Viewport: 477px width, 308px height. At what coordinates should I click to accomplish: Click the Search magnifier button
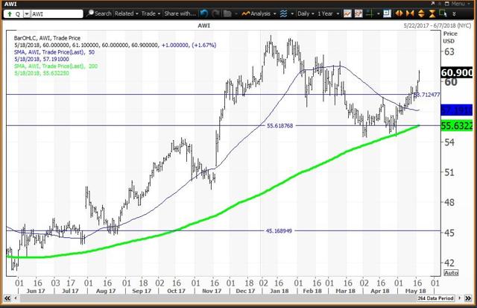[x=99, y=13]
